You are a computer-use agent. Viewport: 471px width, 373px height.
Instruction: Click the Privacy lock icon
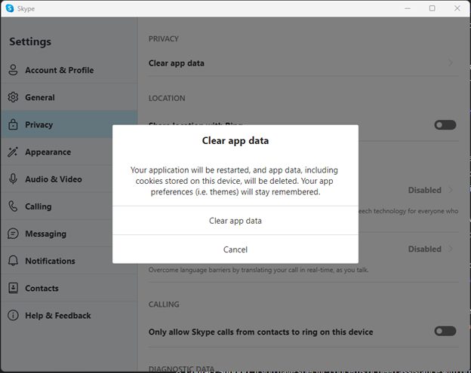(x=13, y=125)
